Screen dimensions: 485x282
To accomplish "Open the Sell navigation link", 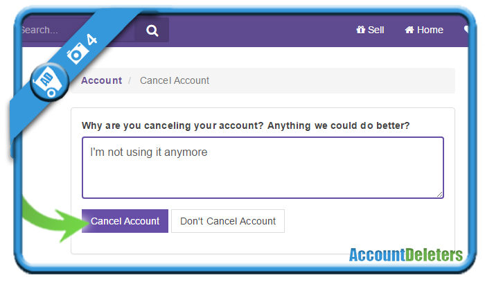I will (x=370, y=30).
